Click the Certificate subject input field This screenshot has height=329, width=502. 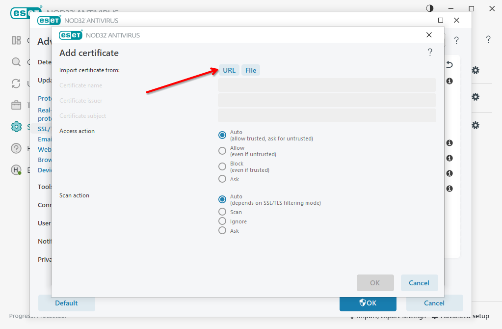327,115
